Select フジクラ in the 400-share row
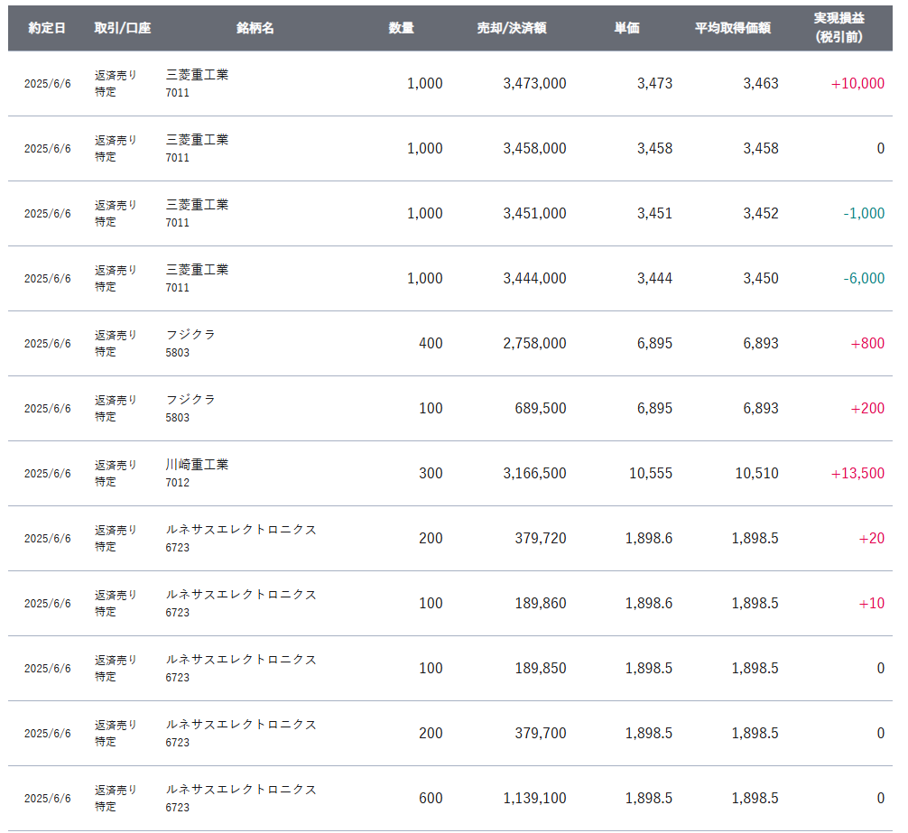This screenshot has height=833, width=908. click(190, 335)
